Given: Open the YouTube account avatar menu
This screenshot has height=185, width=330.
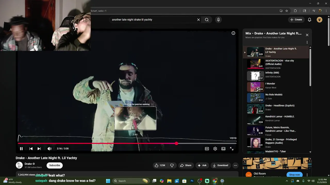Looking at the screenshot, I should (x=319, y=20).
